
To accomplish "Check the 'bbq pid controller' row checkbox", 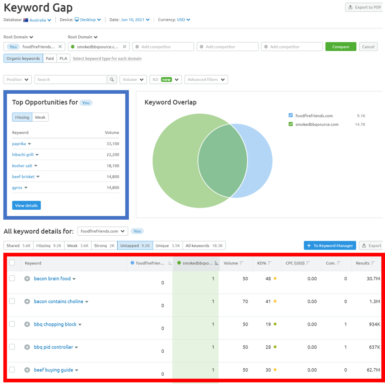I will click(12, 347).
